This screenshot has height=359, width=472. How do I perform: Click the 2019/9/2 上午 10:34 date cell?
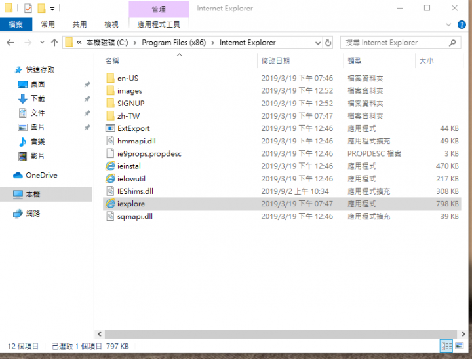click(x=295, y=191)
